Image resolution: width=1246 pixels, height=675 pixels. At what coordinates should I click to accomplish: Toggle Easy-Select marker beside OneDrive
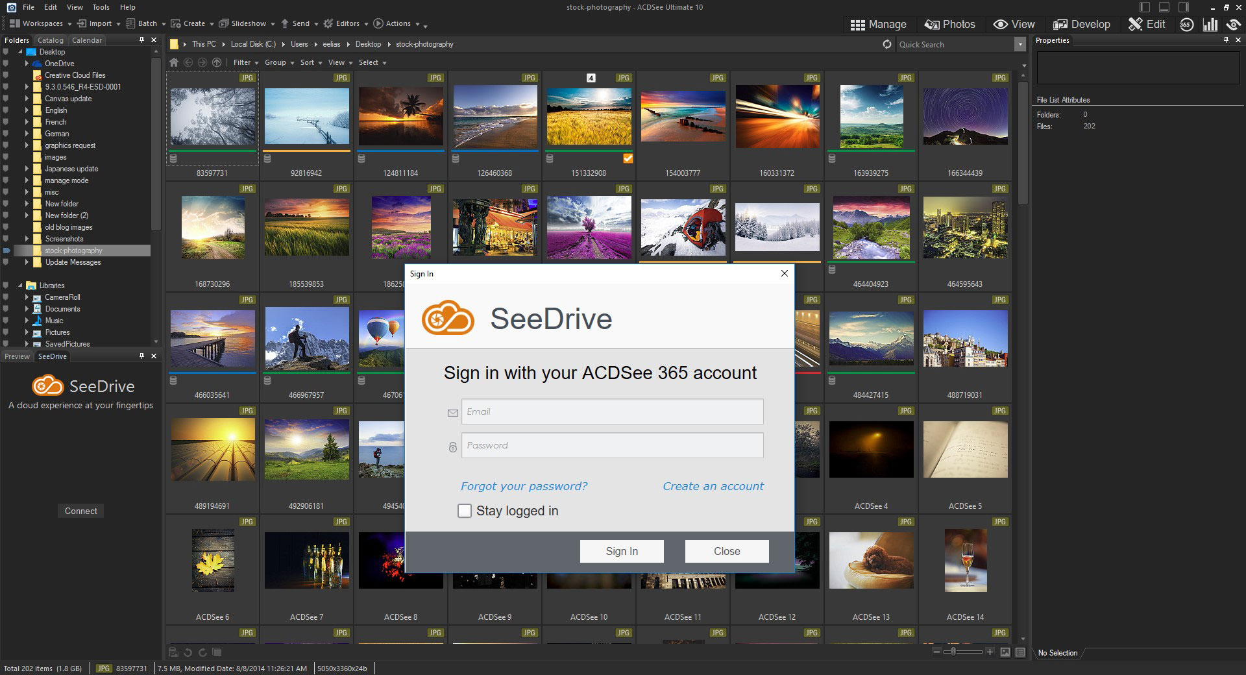[6, 64]
